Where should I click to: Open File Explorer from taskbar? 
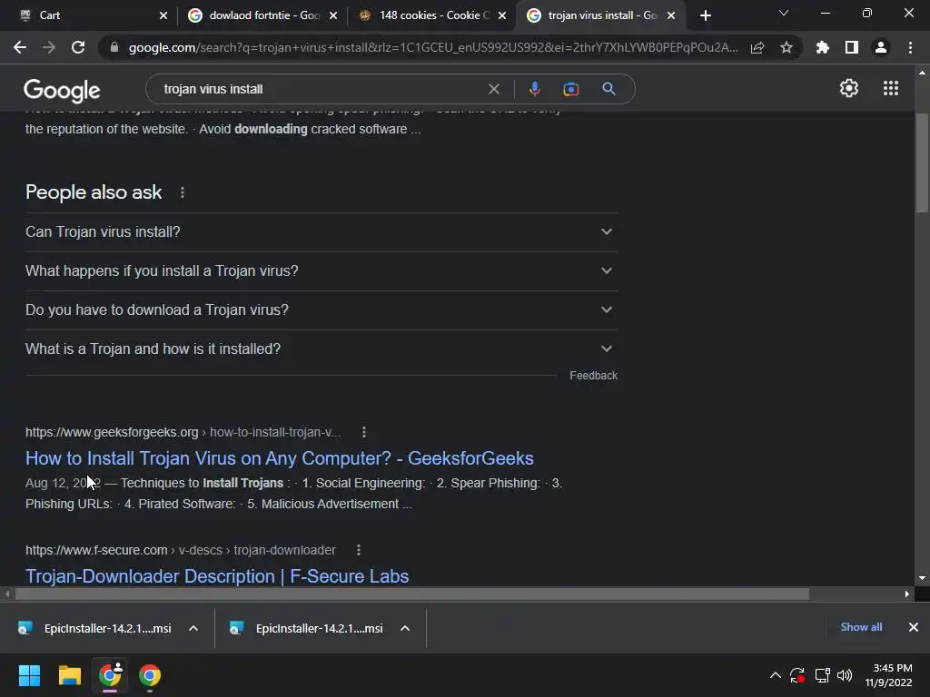[x=69, y=675]
